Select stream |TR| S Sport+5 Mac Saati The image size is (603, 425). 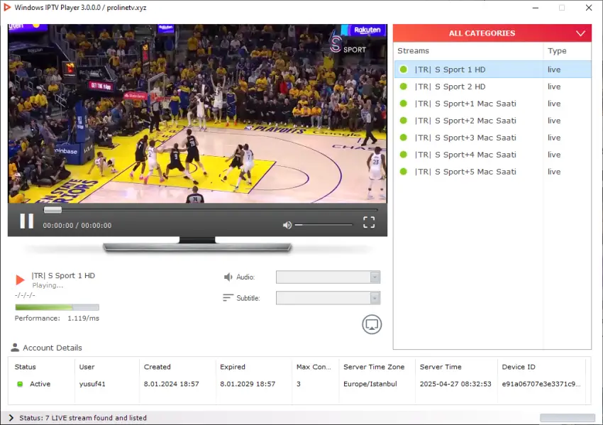click(492, 172)
